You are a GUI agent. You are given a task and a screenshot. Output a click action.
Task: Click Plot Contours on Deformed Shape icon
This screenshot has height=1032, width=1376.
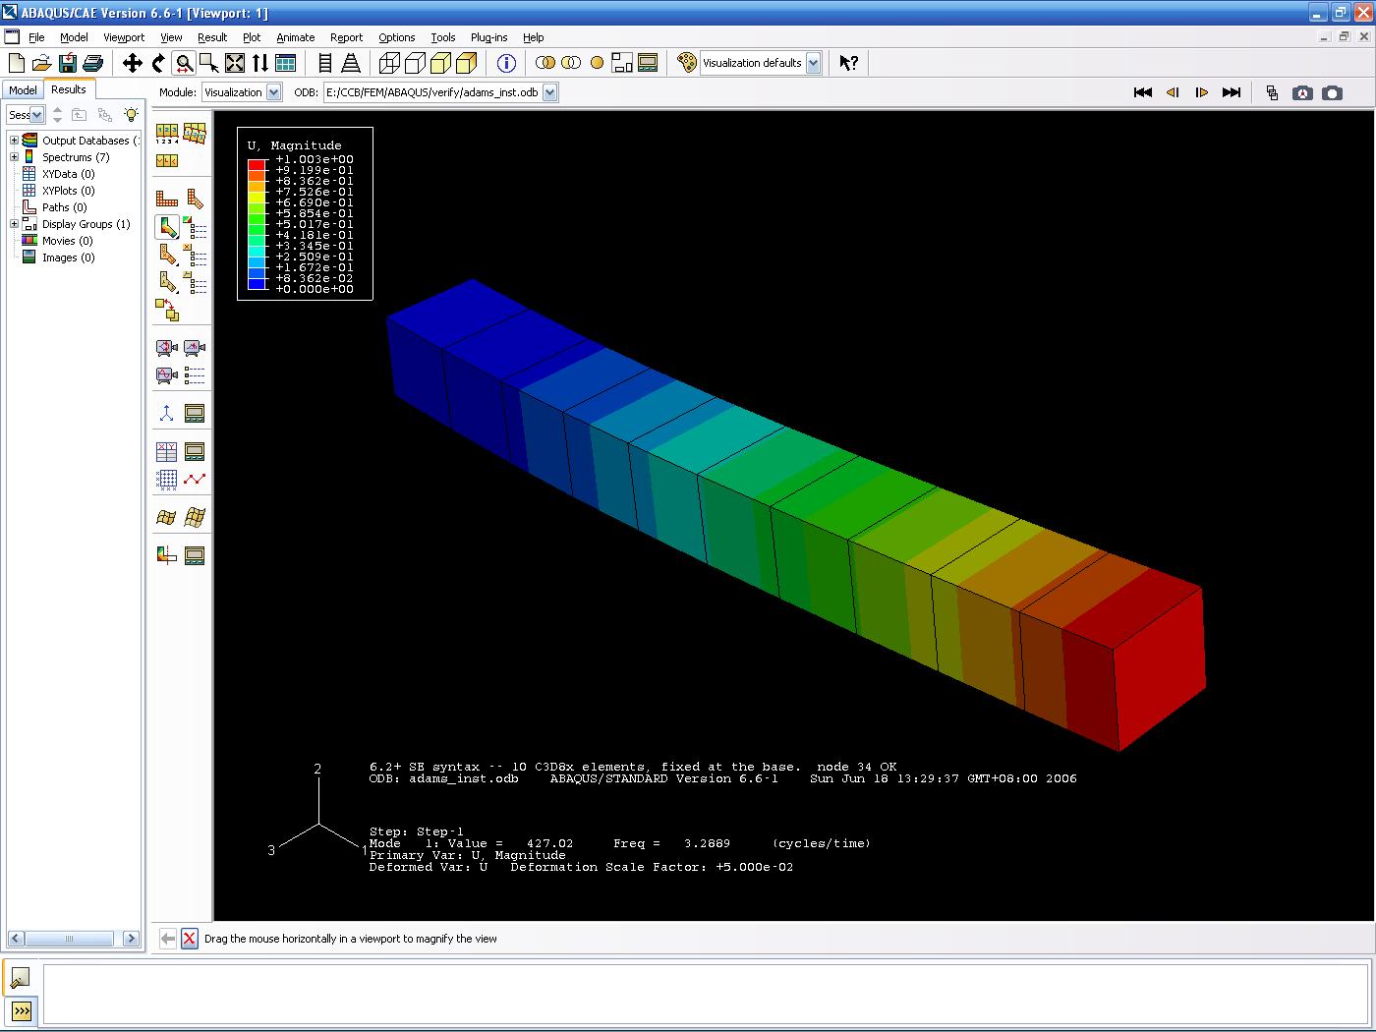click(167, 228)
